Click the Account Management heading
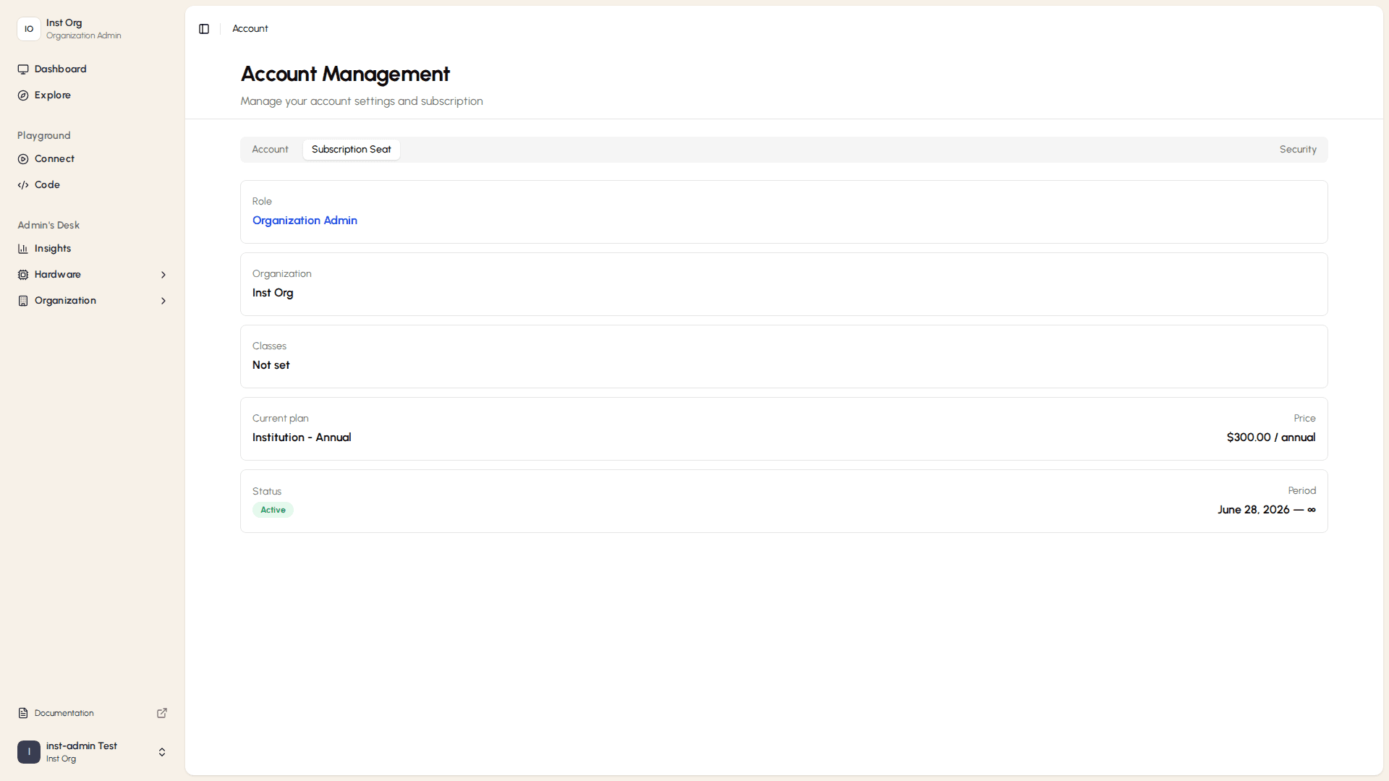1389x781 pixels. (x=345, y=74)
